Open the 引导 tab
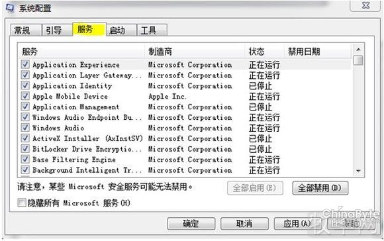This screenshot has height=241, width=384. click(58, 30)
